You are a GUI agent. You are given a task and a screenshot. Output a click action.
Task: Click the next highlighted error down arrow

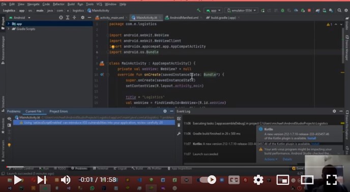pyautogui.click(x=341, y=24)
